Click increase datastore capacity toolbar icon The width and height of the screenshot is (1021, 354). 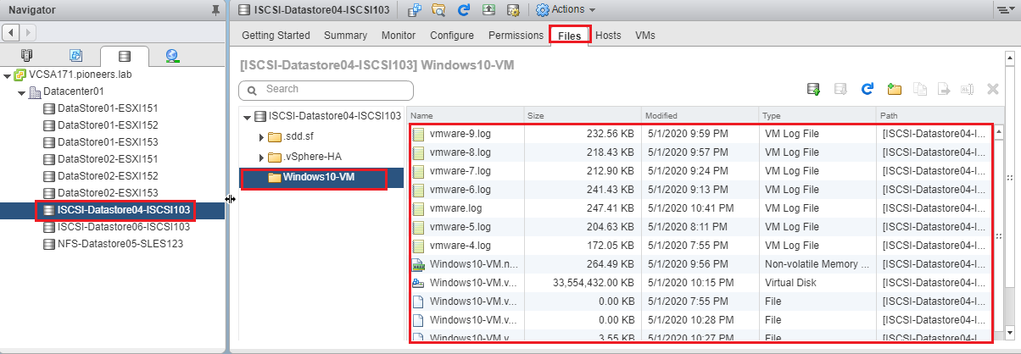488,10
